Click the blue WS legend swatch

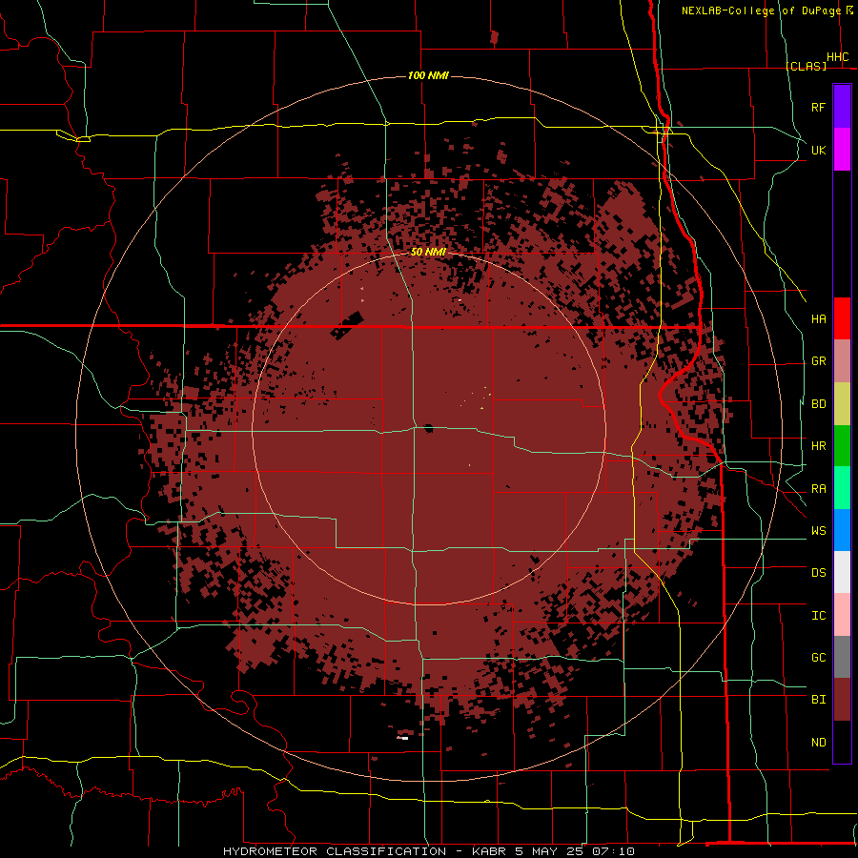(842, 530)
